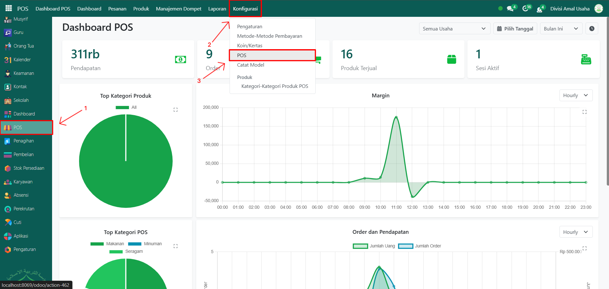Open the Penagihan app in sidebar
Viewport: 609px width, 289px height.
(x=23, y=141)
